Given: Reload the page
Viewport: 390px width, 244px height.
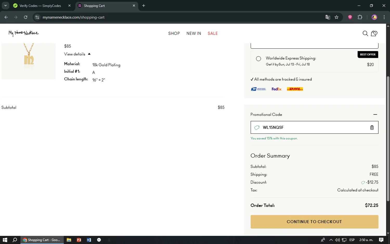Looking at the screenshot, I should tap(25, 17).
